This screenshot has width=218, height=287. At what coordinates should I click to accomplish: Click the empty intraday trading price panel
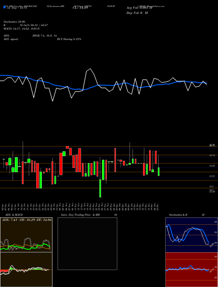[87, 244]
